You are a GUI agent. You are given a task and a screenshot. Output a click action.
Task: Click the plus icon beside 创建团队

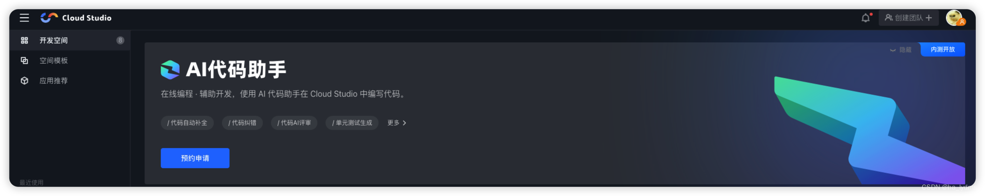[x=928, y=18]
